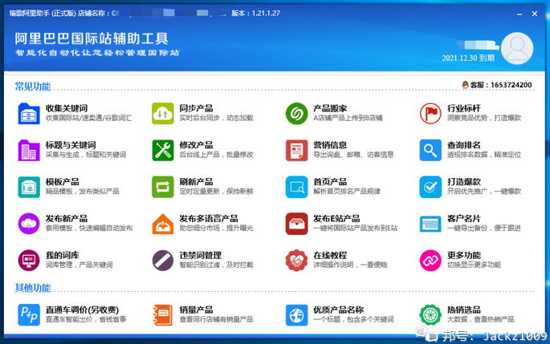Click the 热销选品 green wheel icon
This screenshot has width=550, height=344.
430,315
